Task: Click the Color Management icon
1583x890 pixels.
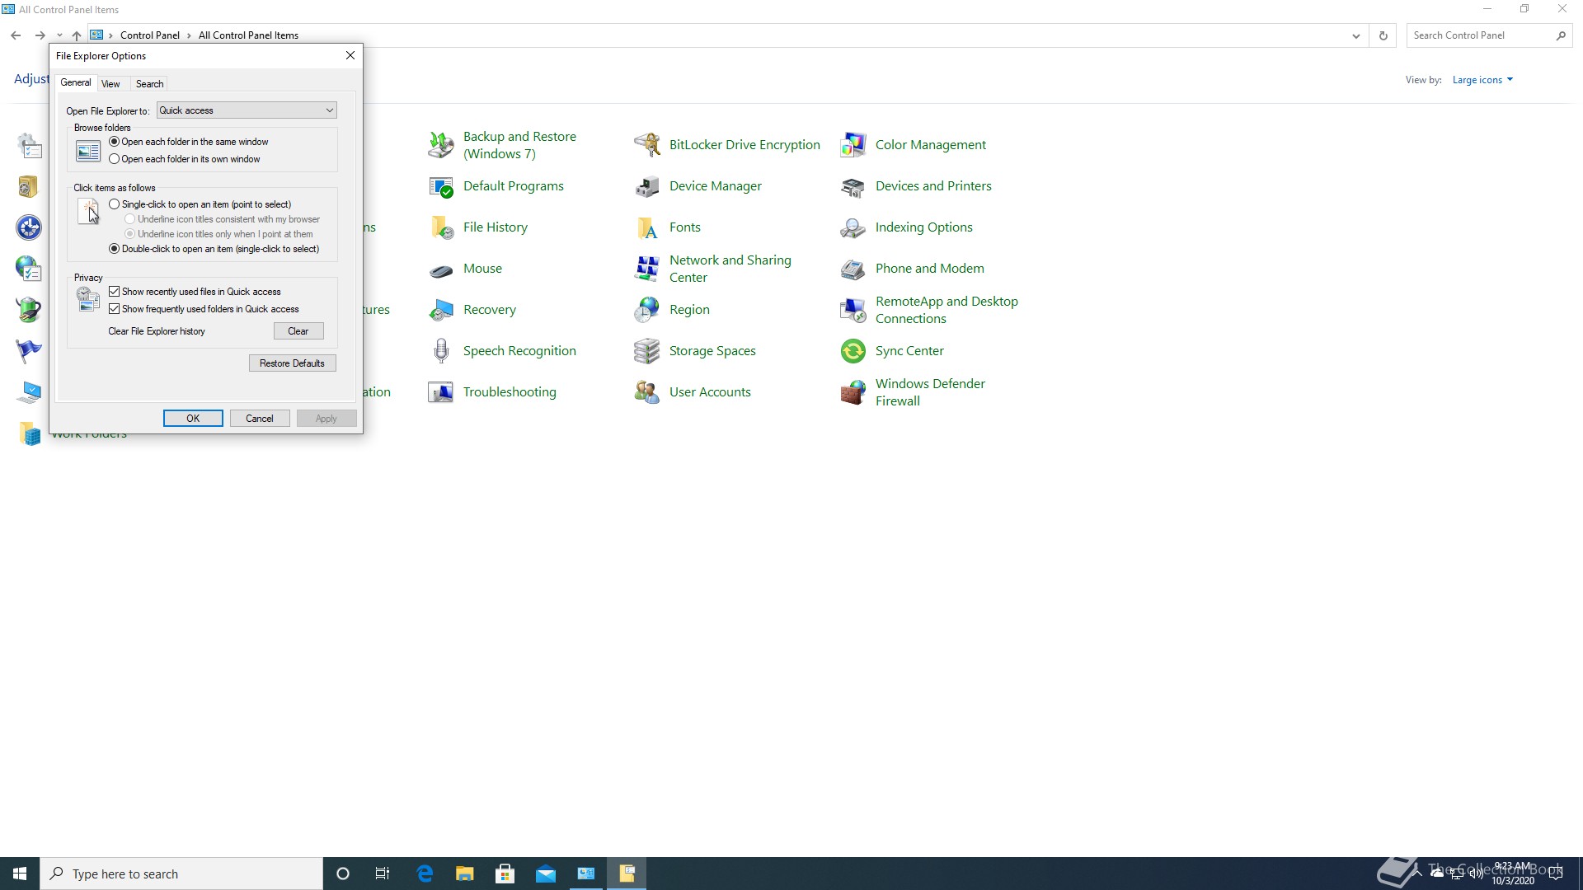Action: coord(853,145)
